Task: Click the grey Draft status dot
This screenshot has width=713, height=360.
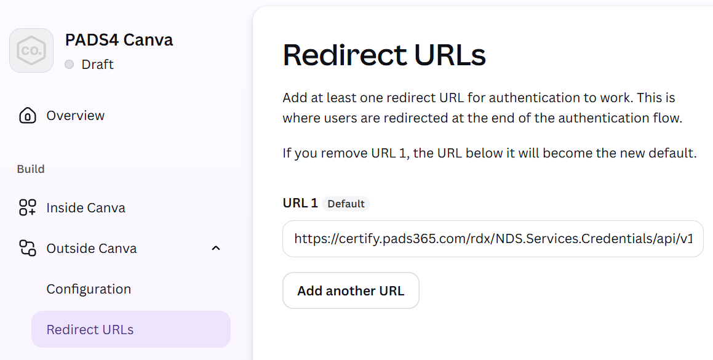Action: [x=69, y=65]
